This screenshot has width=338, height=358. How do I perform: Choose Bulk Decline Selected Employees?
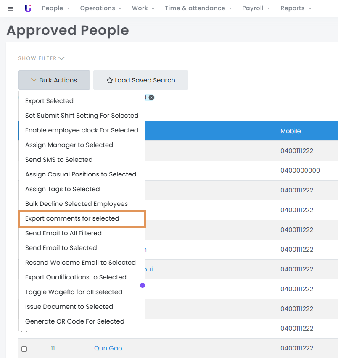coord(77,204)
